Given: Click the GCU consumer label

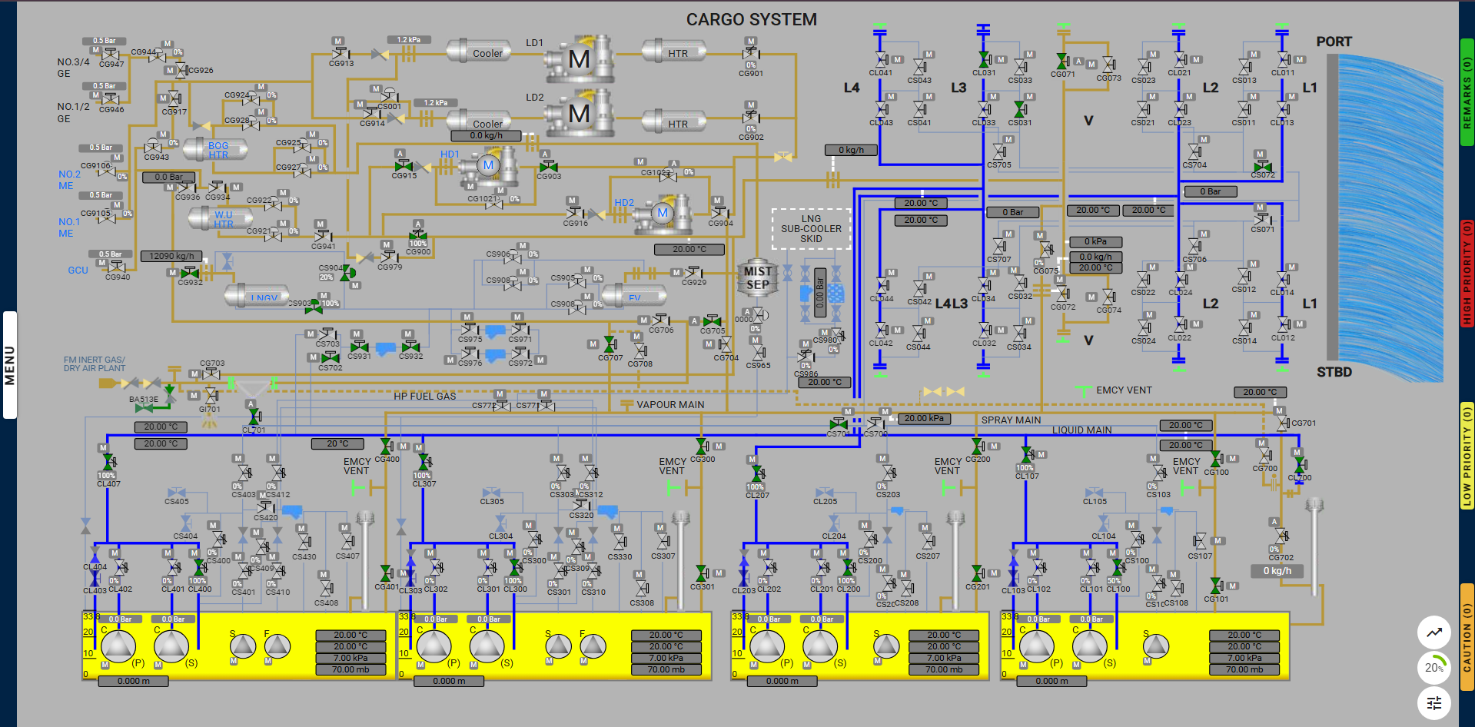Looking at the screenshot, I should pyautogui.click(x=78, y=271).
